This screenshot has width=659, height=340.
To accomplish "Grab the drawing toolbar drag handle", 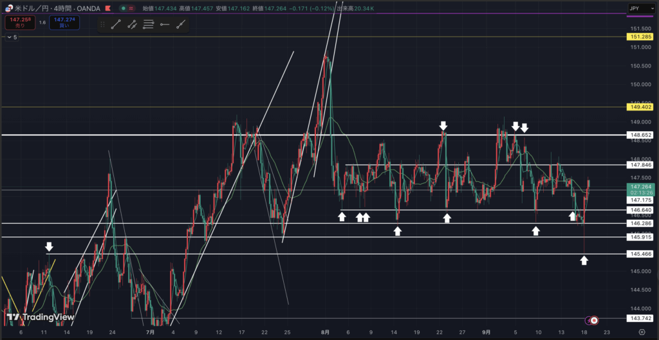I will pyautogui.click(x=103, y=24).
